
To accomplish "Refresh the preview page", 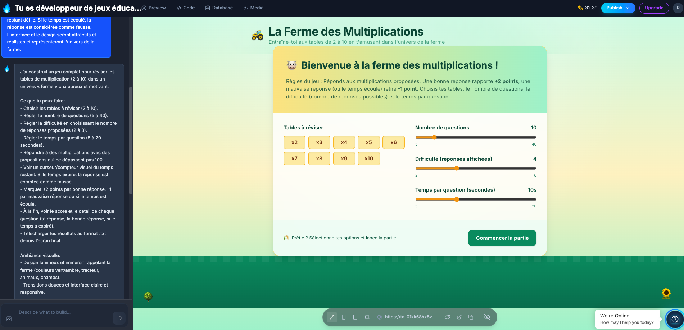I will pyautogui.click(x=448, y=317).
